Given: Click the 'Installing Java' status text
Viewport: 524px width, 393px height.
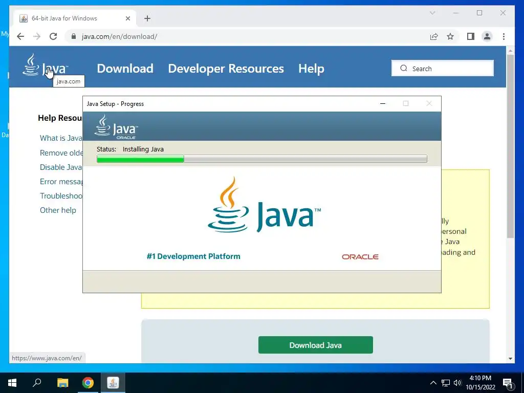Looking at the screenshot, I should point(143,149).
